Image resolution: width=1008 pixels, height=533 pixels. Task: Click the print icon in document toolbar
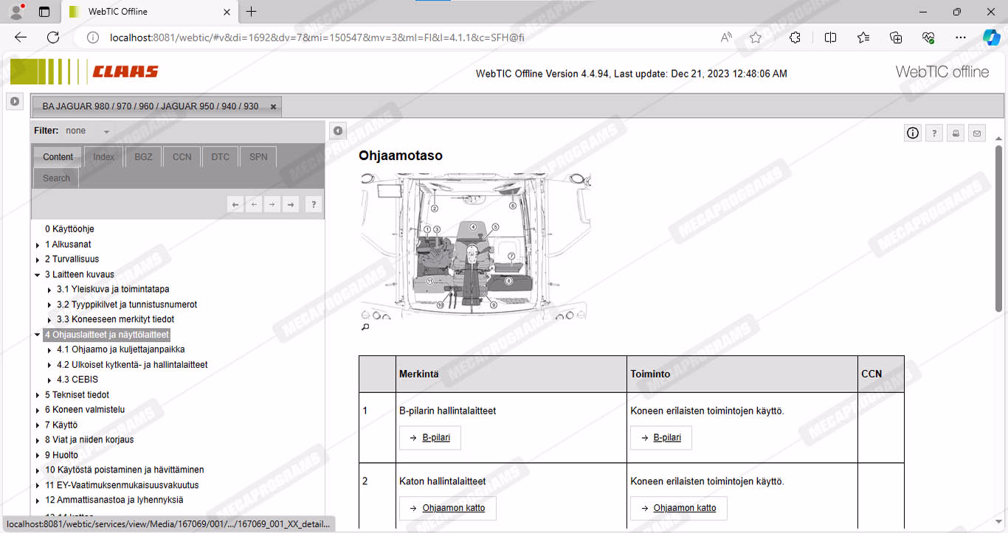click(x=956, y=133)
